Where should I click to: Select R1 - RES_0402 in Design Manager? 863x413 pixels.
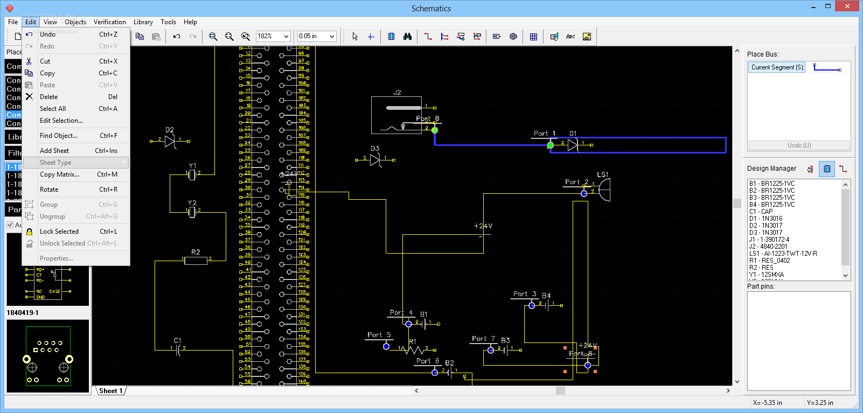click(x=769, y=261)
